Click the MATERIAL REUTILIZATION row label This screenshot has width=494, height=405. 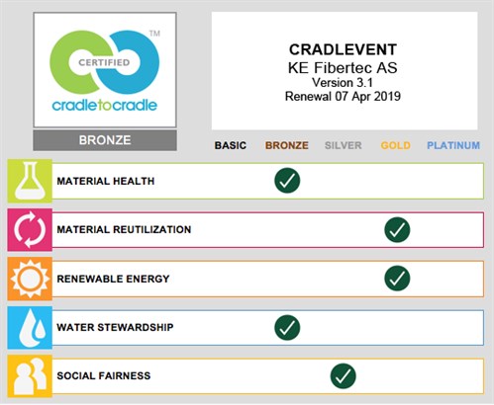(x=124, y=229)
